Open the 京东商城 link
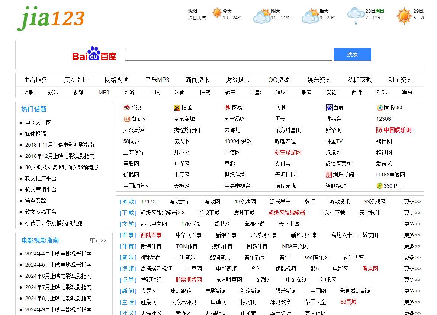Image resolution: width=437 pixels, height=315 pixels. point(184,119)
